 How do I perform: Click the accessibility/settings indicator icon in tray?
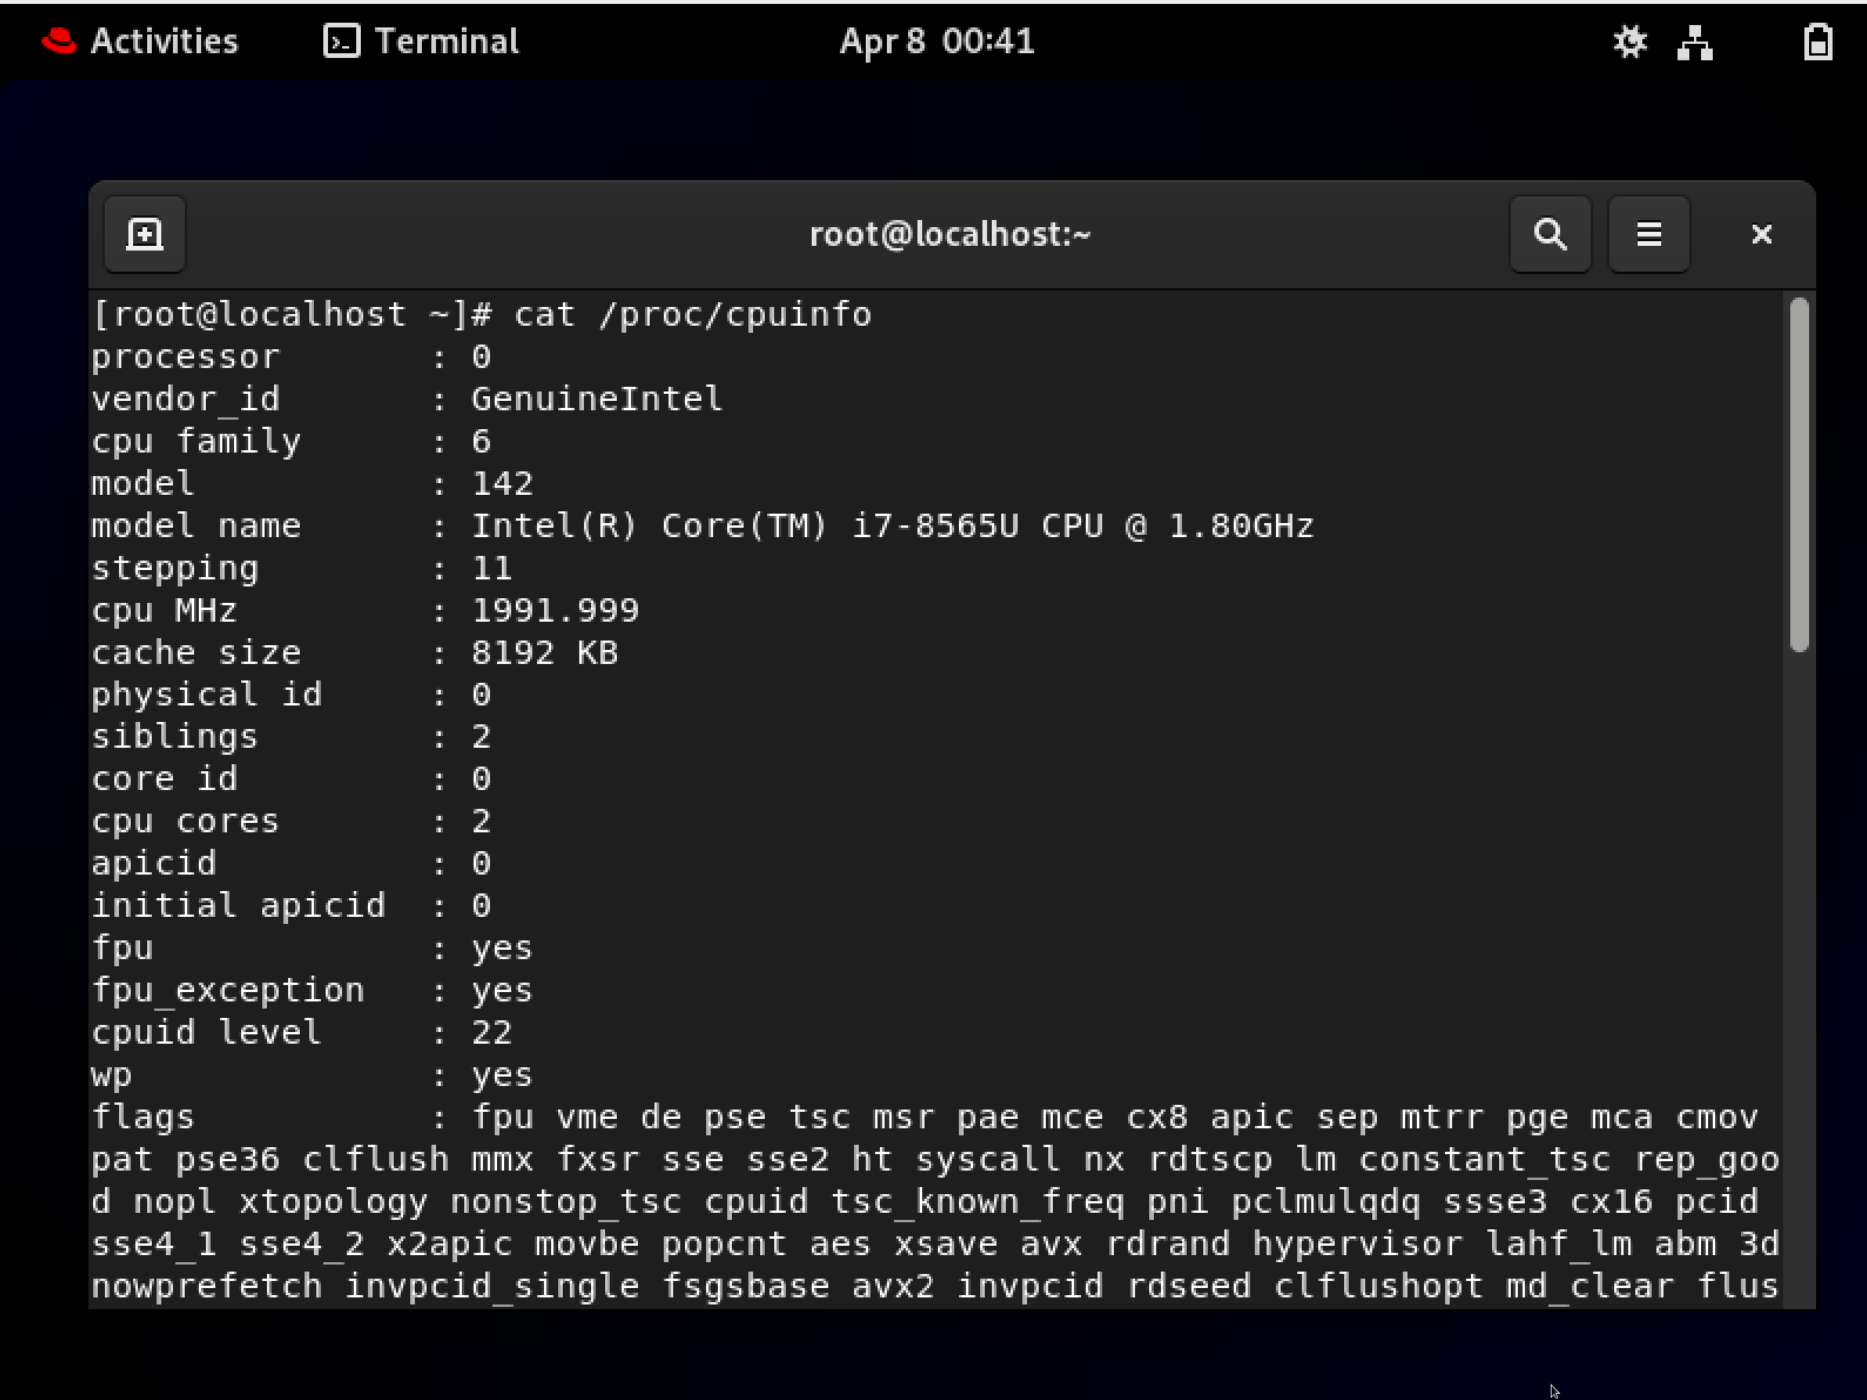[x=1630, y=41]
